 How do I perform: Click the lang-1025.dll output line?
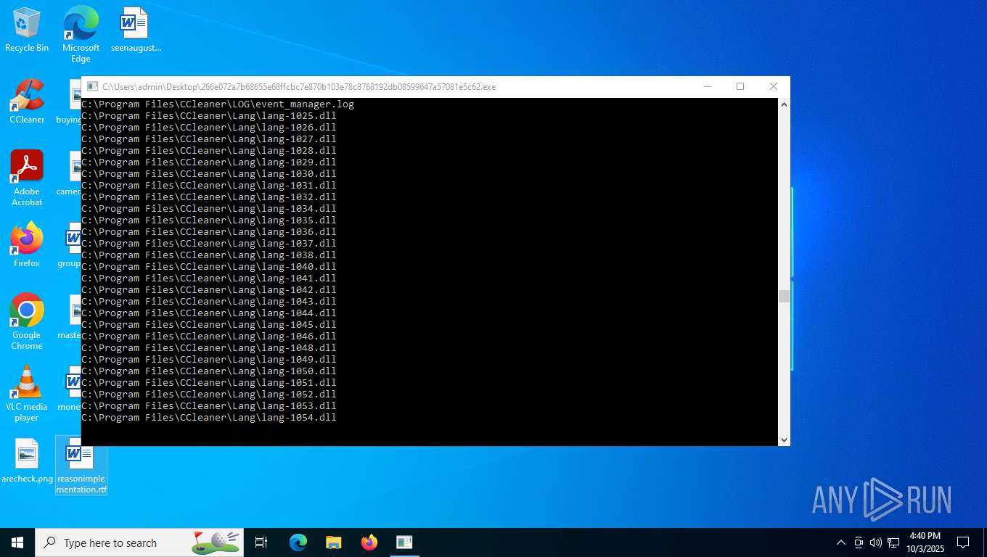[209, 116]
